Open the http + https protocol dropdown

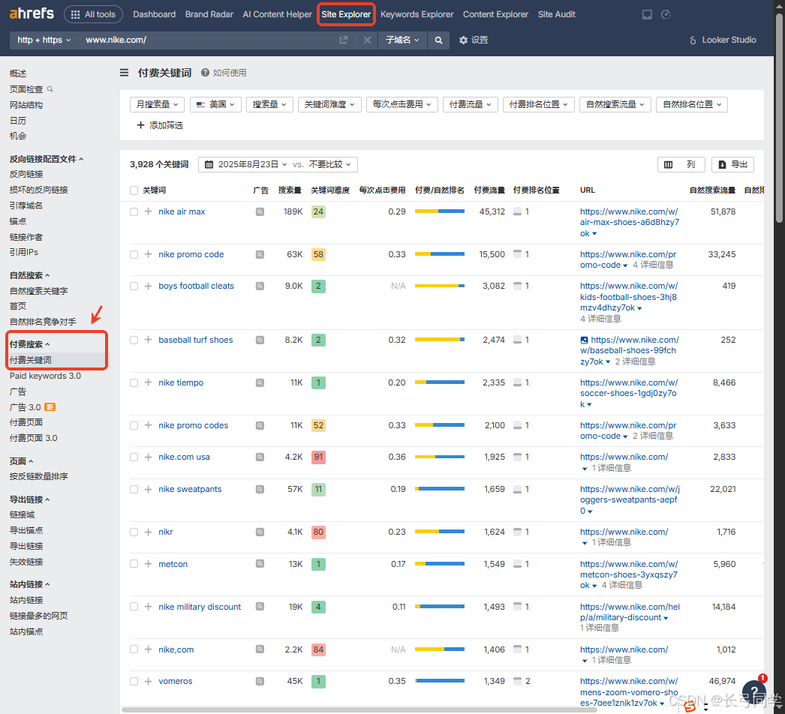point(44,40)
